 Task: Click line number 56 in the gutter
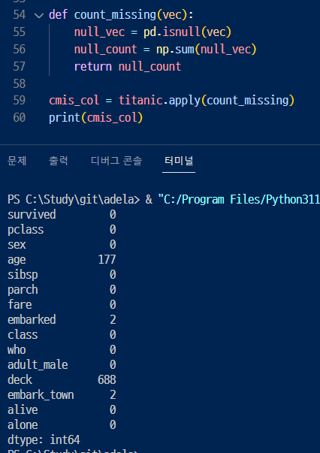tap(19, 50)
